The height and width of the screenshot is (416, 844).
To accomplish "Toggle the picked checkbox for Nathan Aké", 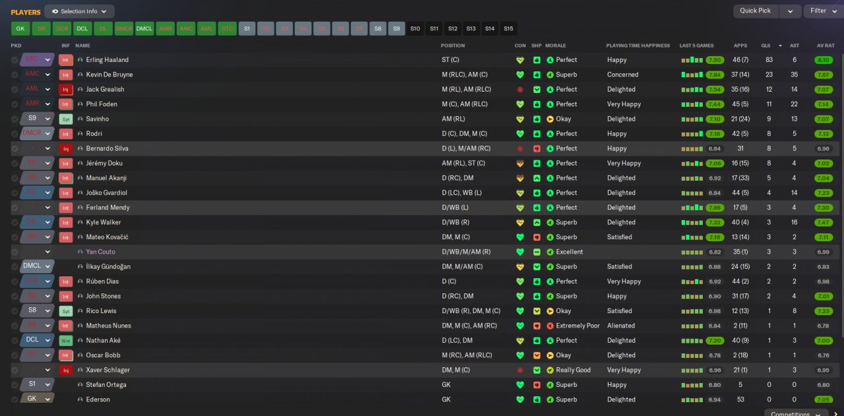I will click(15, 341).
